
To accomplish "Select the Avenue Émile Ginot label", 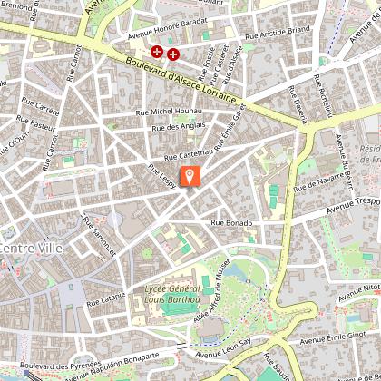I will tap(333, 338).
